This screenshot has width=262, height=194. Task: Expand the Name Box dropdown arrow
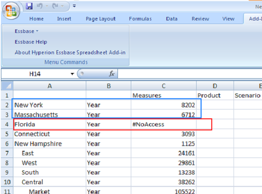coord(72,74)
